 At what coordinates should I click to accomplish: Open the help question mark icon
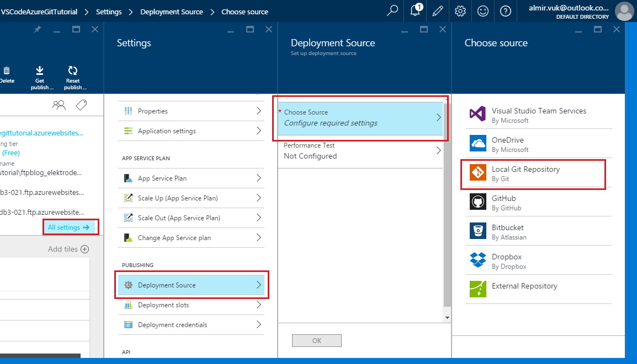[x=506, y=11]
